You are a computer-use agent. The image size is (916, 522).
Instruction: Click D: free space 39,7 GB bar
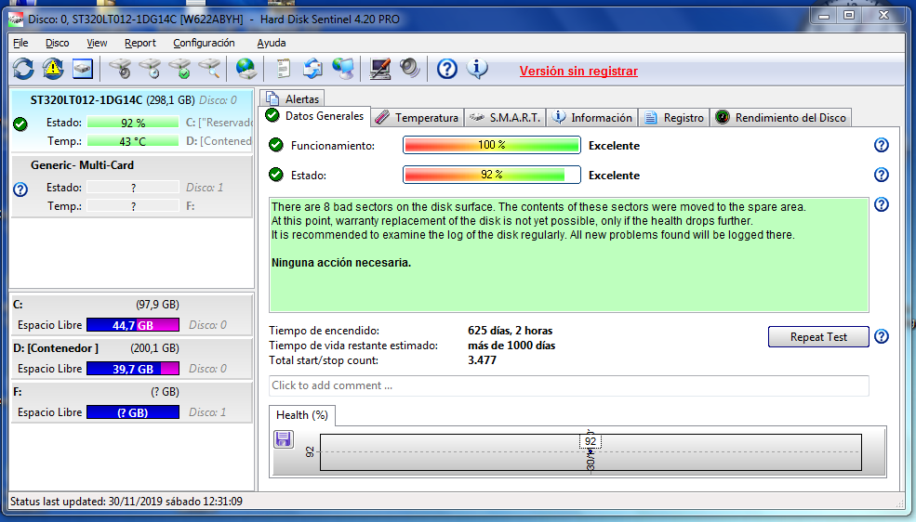(133, 369)
